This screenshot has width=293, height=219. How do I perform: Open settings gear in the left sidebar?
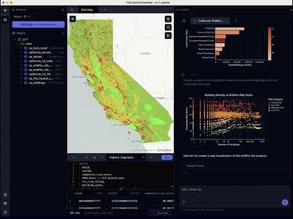[x=5, y=203]
